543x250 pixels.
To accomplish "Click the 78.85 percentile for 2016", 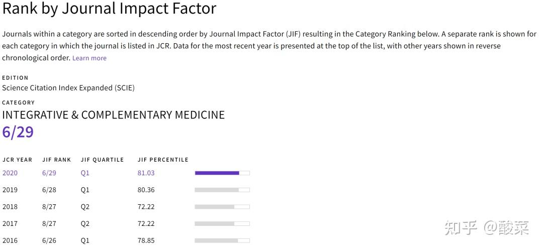I will [x=146, y=240].
